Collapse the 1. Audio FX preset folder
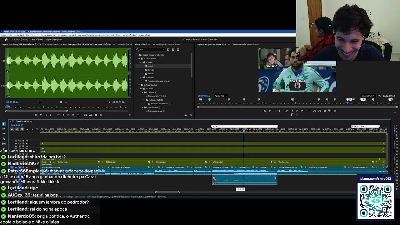Screen dimensions: 400x225 click(141, 62)
